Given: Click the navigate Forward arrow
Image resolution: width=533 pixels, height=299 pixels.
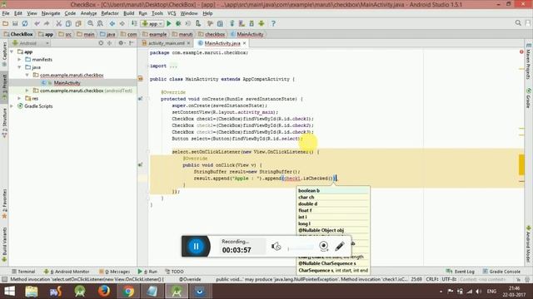Looking at the screenshot, I should [x=122, y=23].
